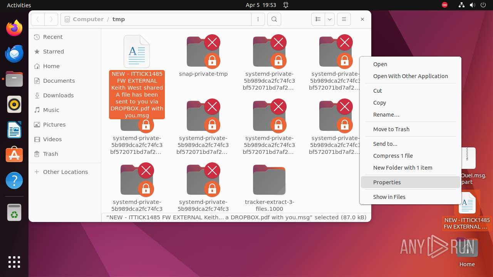Open Ubuntu Software store
The height and width of the screenshot is (277, 493).
(14, 155)
